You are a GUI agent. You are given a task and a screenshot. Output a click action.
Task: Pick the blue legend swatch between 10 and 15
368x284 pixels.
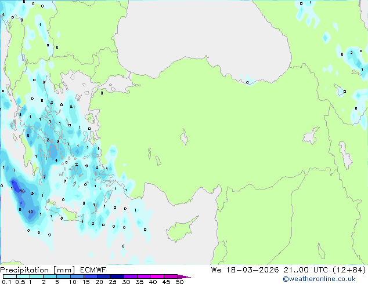(77, 276)
